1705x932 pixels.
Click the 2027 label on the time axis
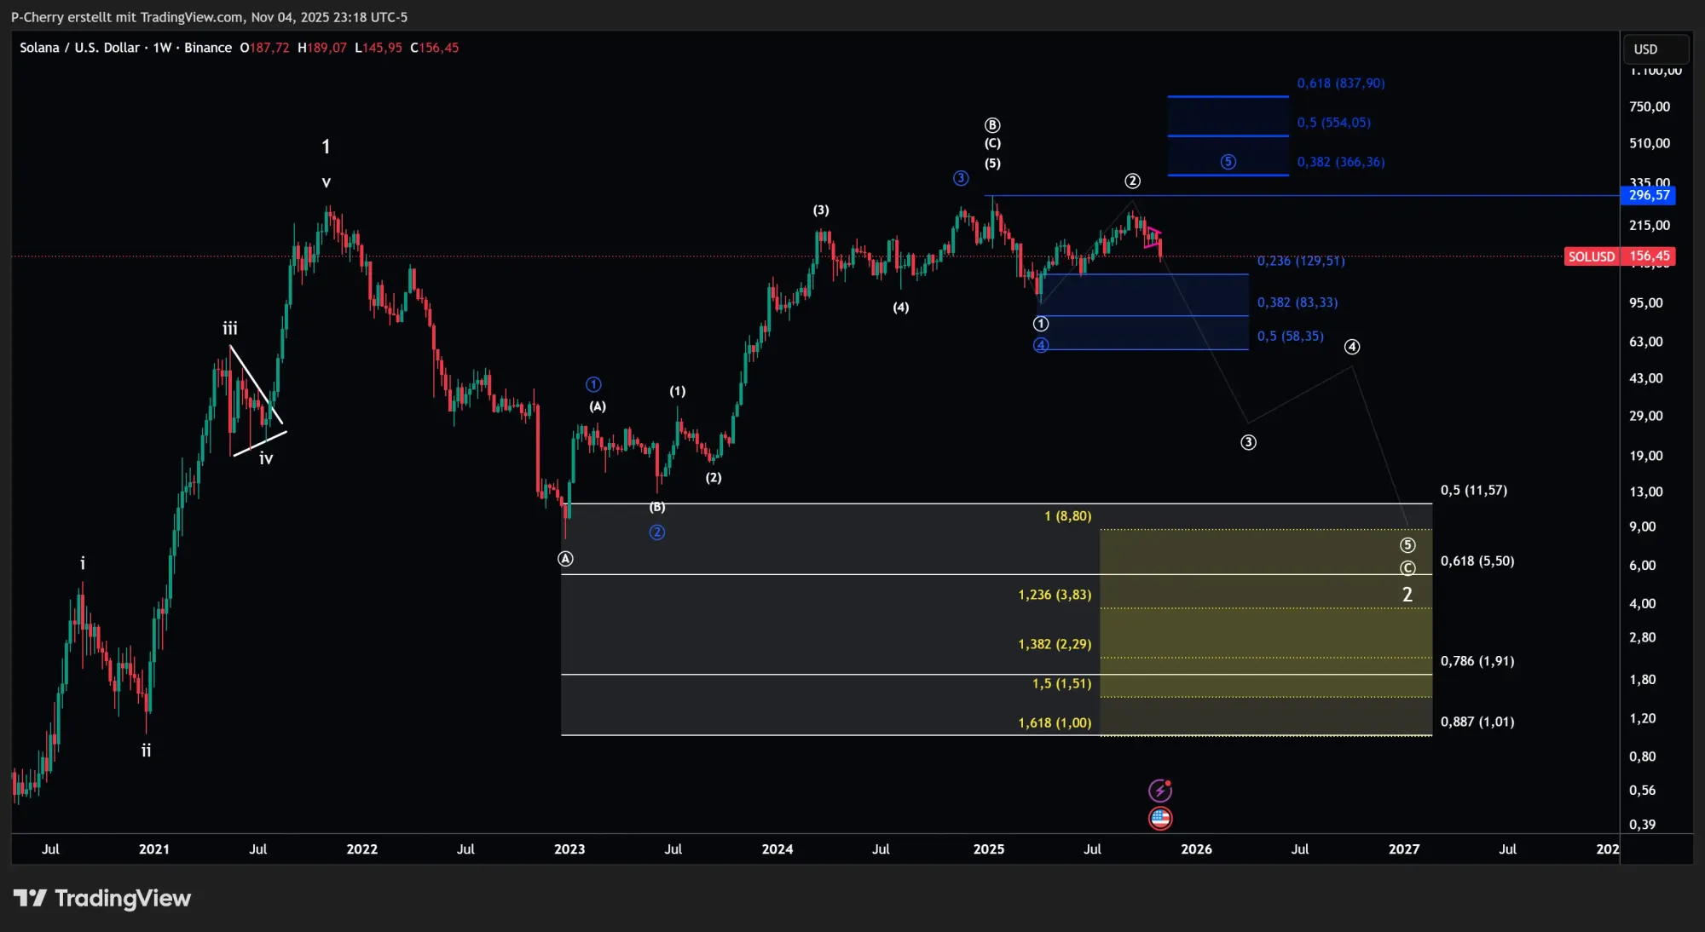(1405, 849)
